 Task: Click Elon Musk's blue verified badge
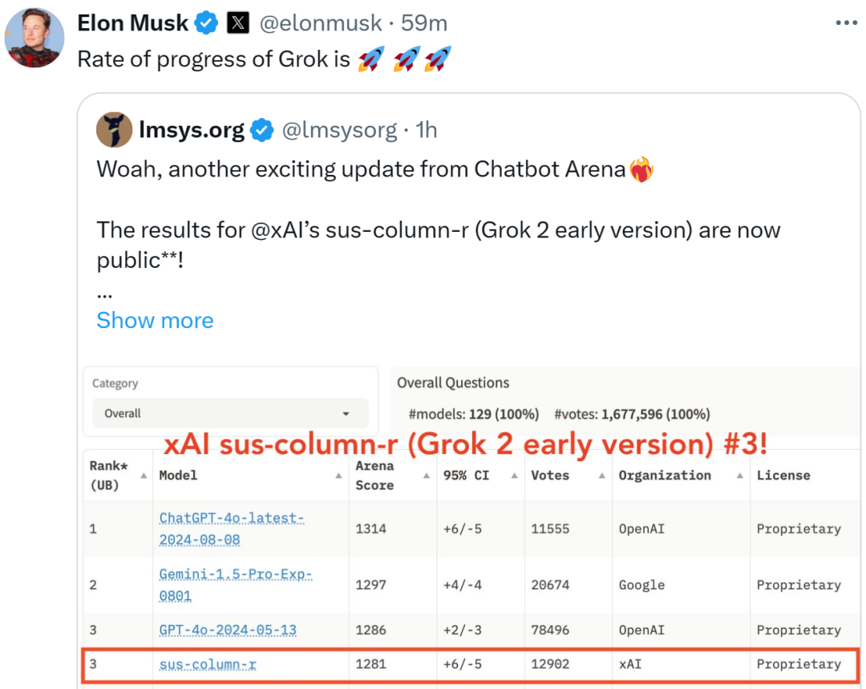(x=206, y=24)
